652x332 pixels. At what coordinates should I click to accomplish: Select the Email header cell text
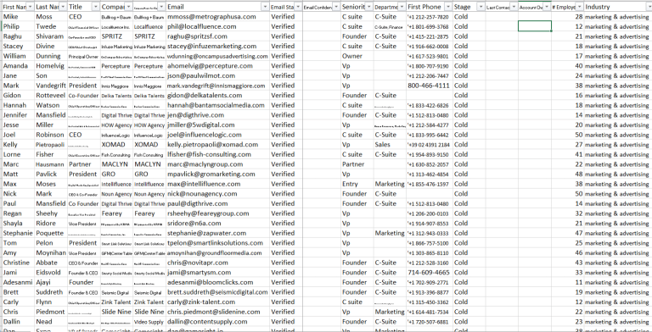click(176, 7)
